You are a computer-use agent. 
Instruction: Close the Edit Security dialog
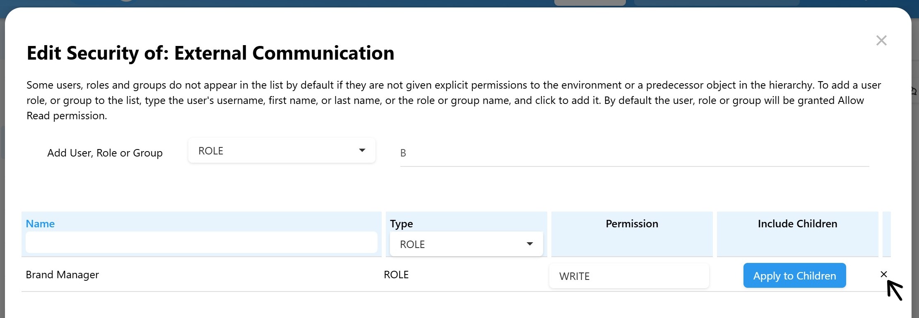881,41
